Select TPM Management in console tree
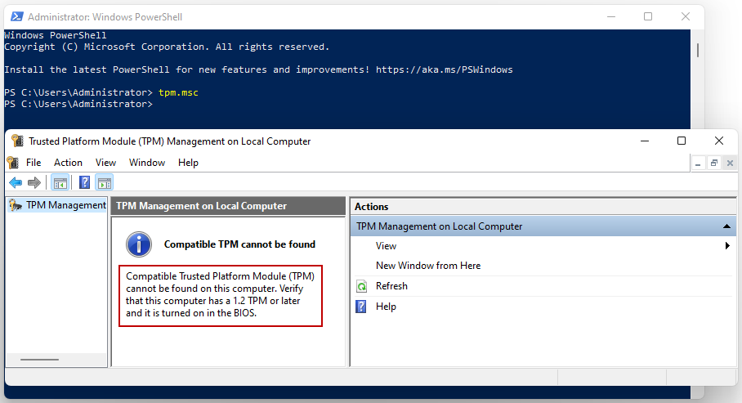742x403 pixels. (x=65, y=205)
